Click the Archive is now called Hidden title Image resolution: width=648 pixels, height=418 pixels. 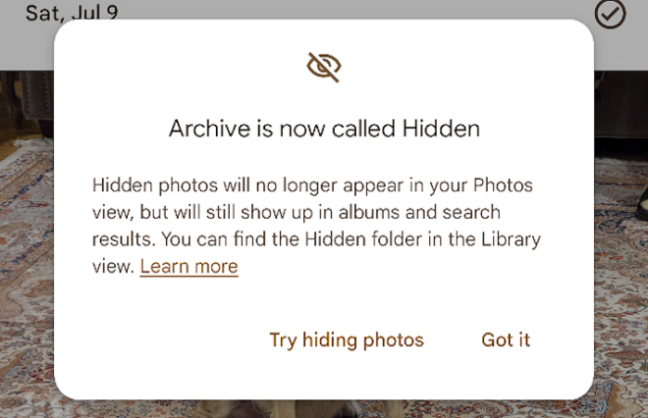(324, 129)
